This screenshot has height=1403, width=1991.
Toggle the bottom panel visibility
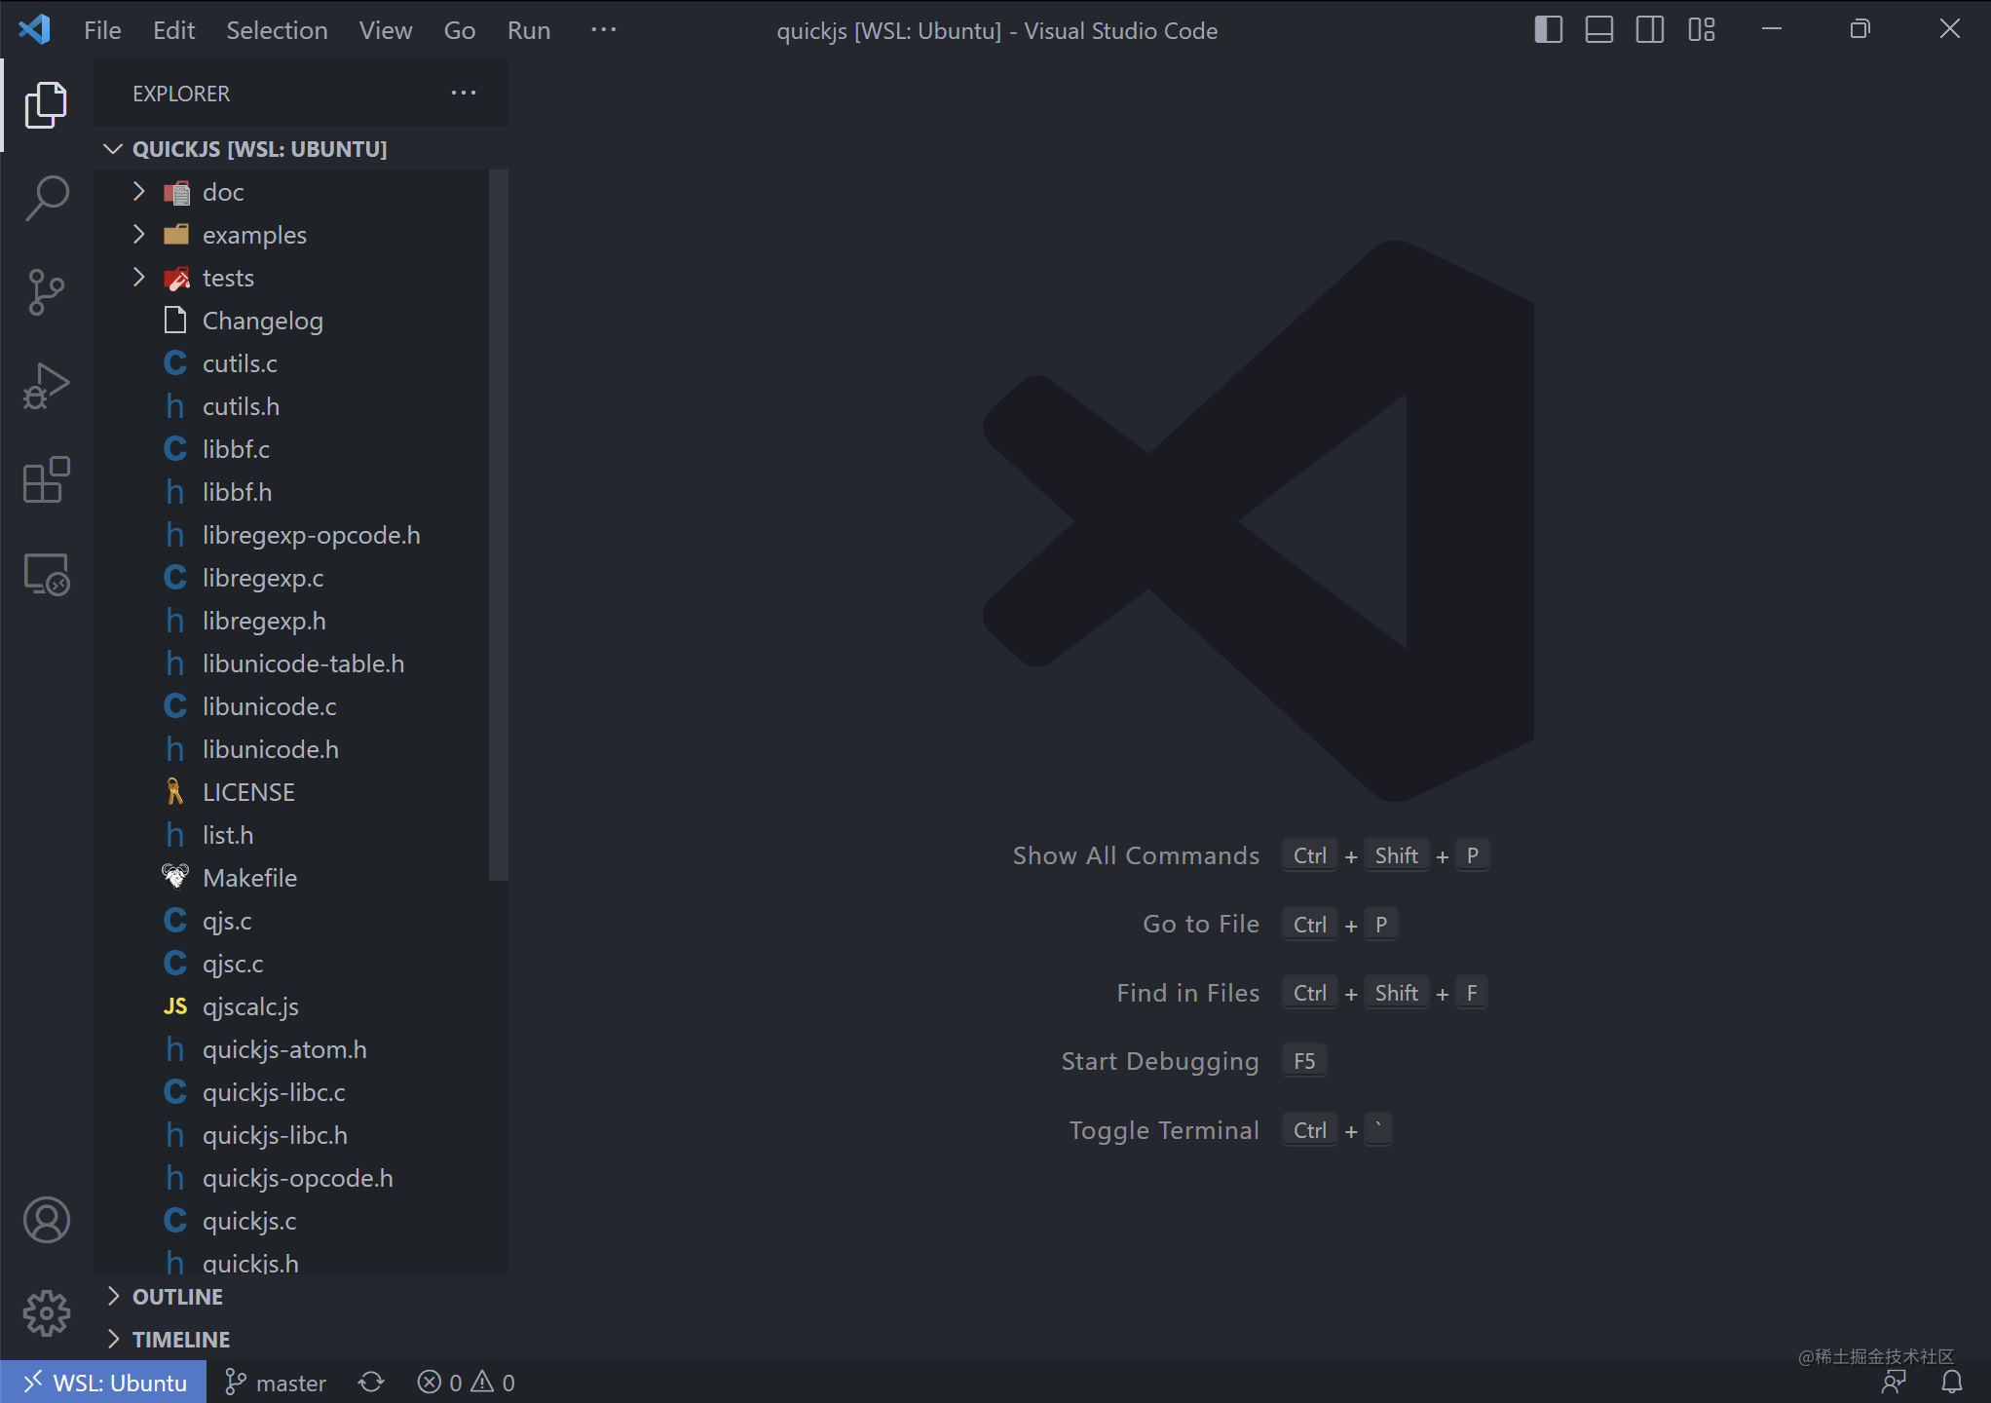[x=1598, y=29]
